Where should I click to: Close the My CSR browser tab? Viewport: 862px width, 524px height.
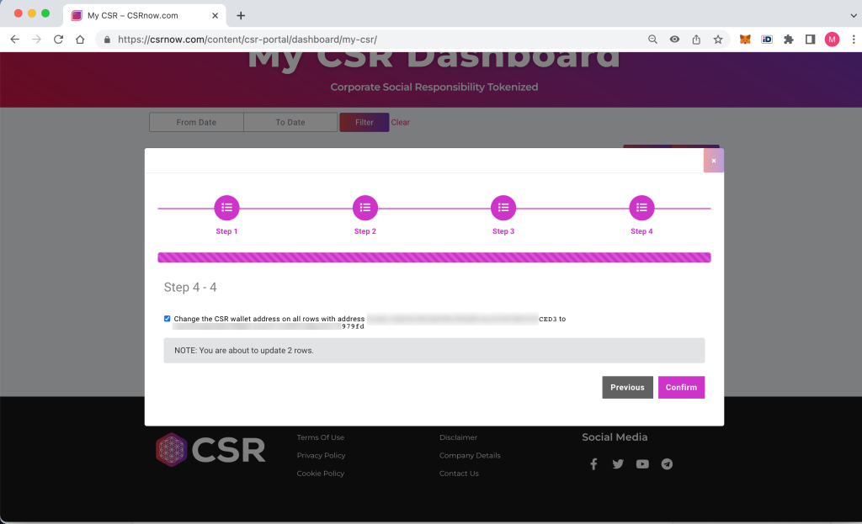tap(215, 15)
